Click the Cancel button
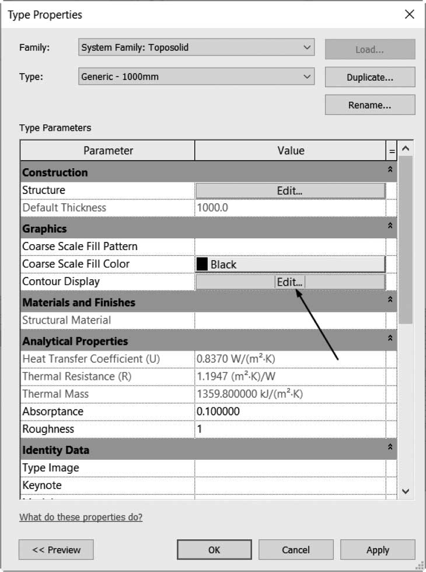Viewport: 426px width, 572px height. (x=296, y=550)
